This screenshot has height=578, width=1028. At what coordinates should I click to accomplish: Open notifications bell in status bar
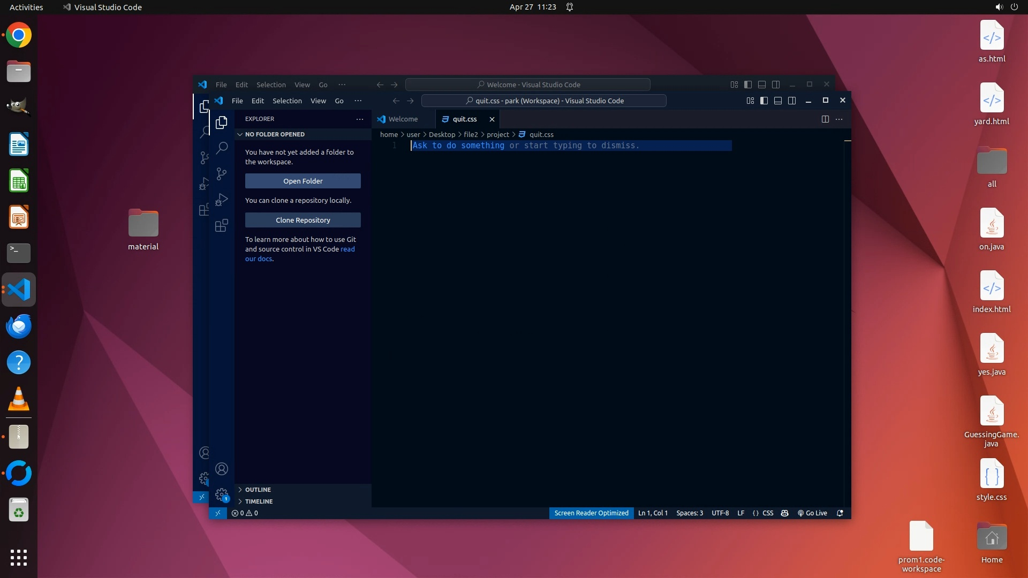(840, 513)
